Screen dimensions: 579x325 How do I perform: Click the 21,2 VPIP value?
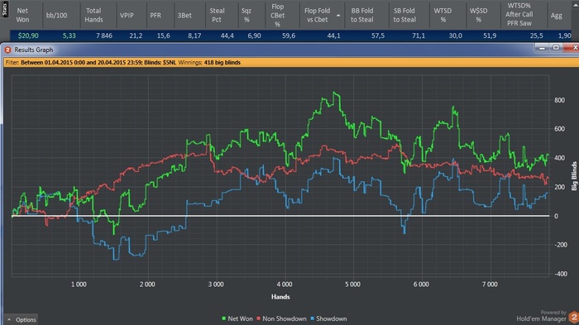coord(136,36)
